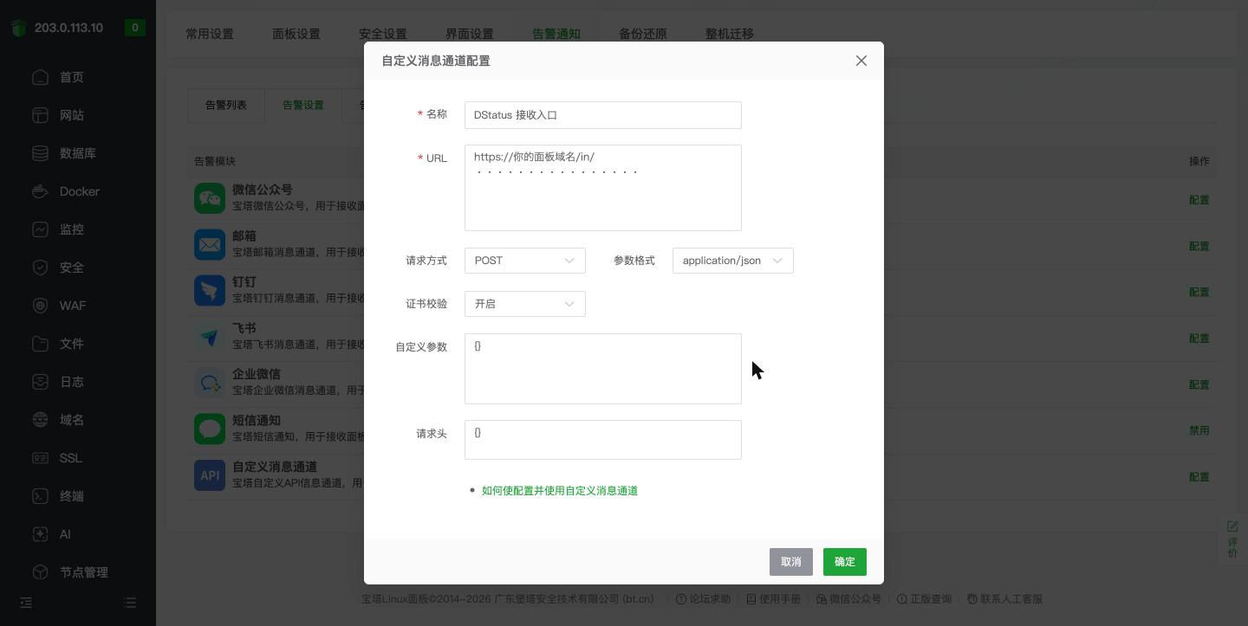This screenshot has height=626, width=1248.
Task: Open the 日志 logs sidebar icon
Action: point(40,382)
